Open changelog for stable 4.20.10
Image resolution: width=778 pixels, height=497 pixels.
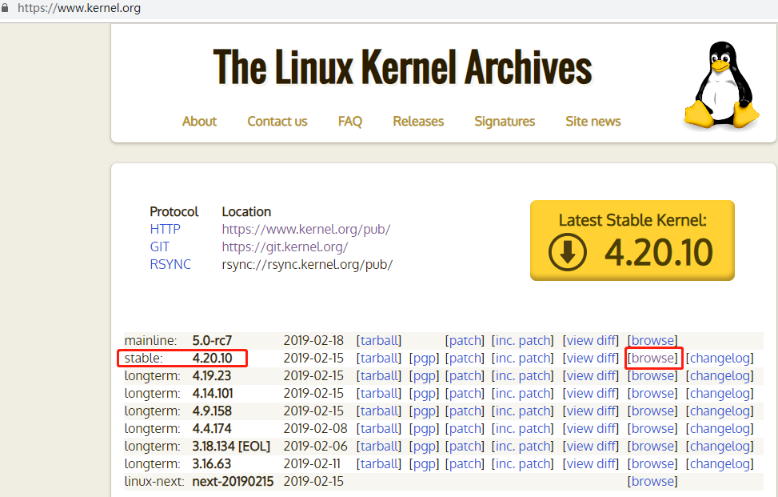[x=720, y=358]
